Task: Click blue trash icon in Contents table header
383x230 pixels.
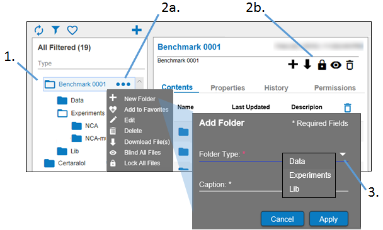Action: tap(348, 107)
